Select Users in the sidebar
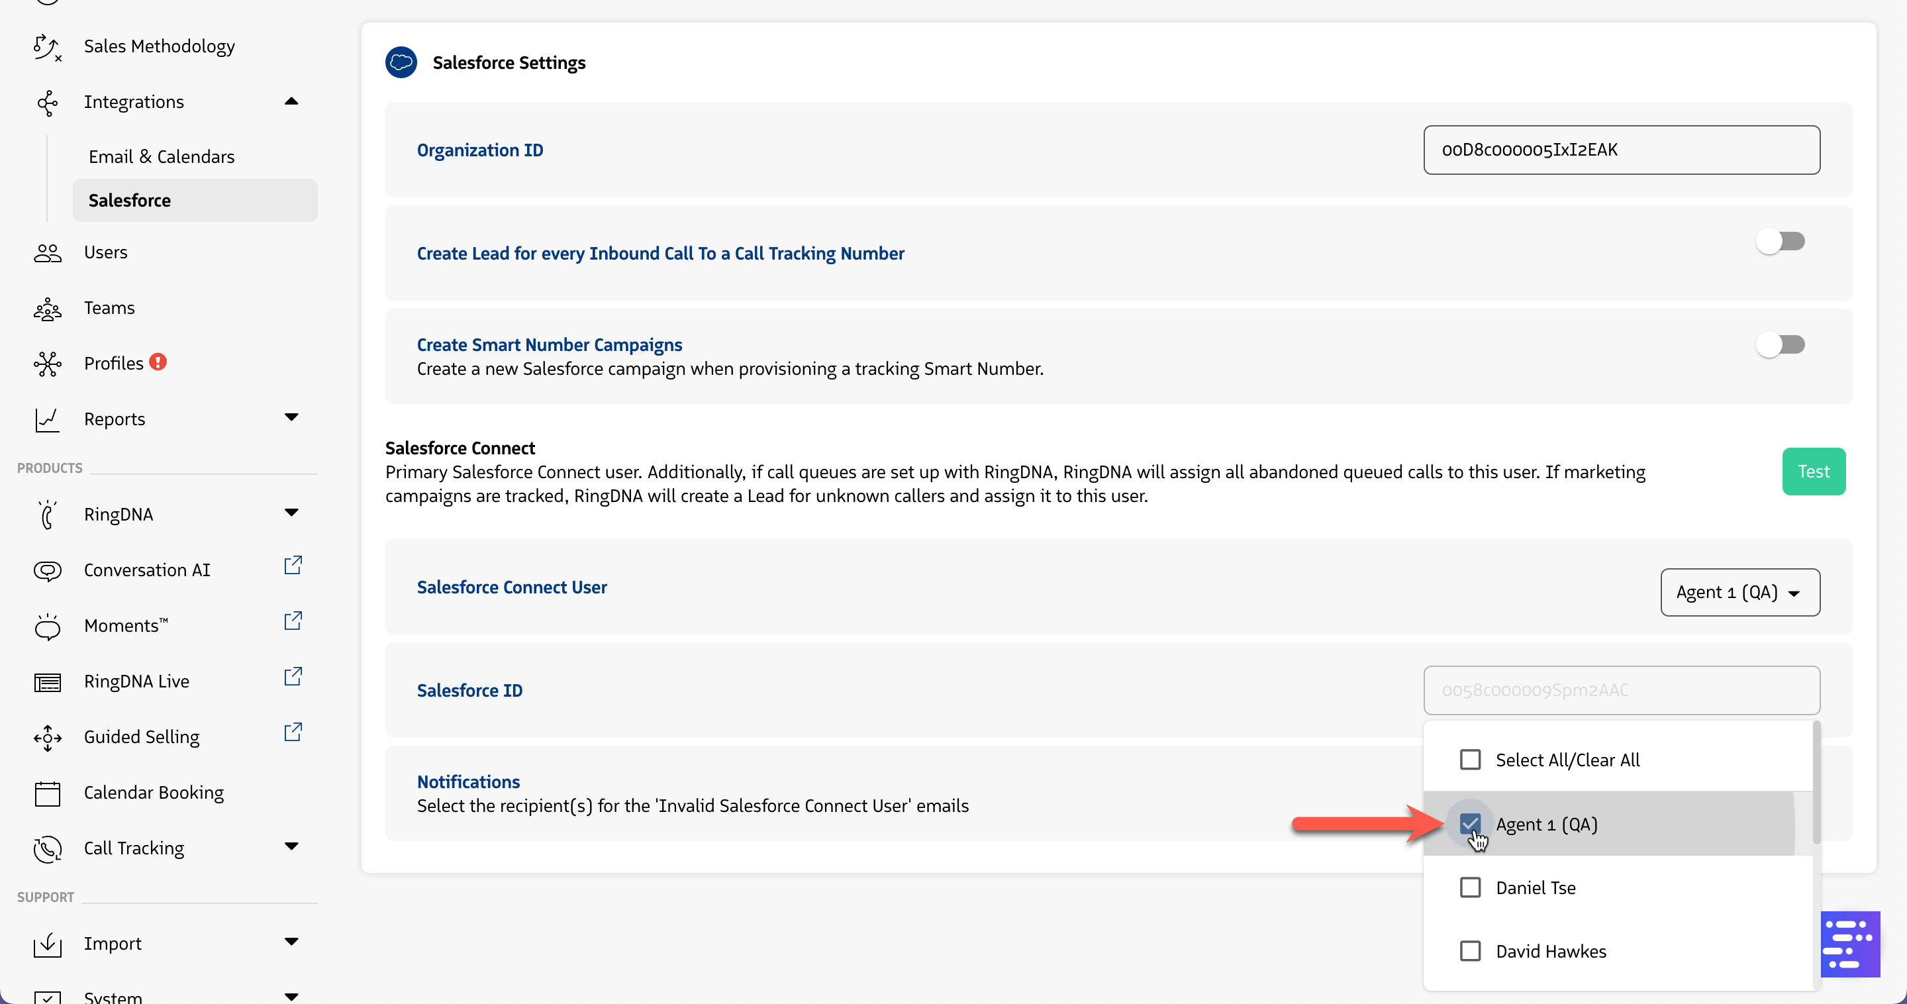 point(106,252)
